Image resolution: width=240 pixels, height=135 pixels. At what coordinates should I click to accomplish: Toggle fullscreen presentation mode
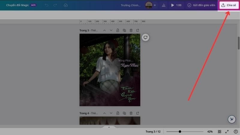(x=227, y=131)
